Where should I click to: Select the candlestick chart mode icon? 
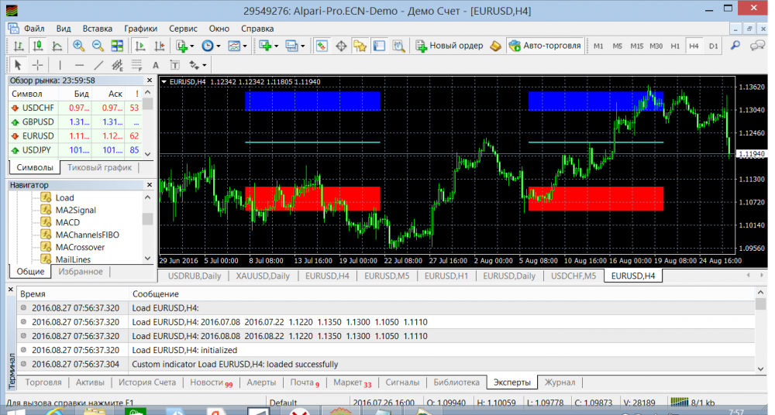point(38,46)
